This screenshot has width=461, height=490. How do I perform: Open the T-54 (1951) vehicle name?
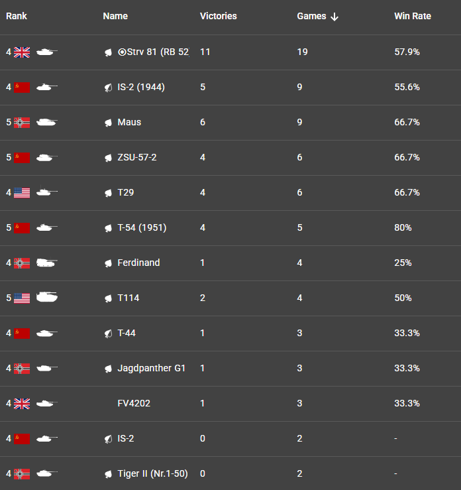[x=142, y=227]
